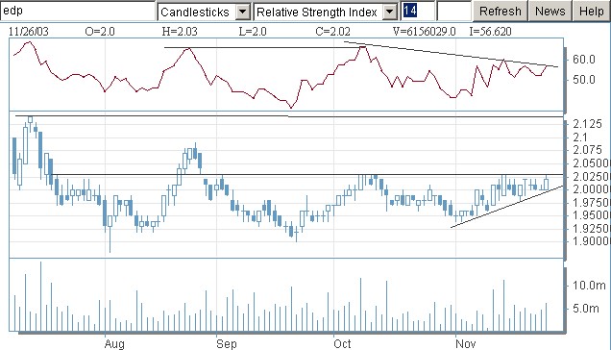Image resolution: width=611 pixels, height=350 pixels.
Task: Click the RSI 50.0 axis label
Action: click(x=584, y=80)
